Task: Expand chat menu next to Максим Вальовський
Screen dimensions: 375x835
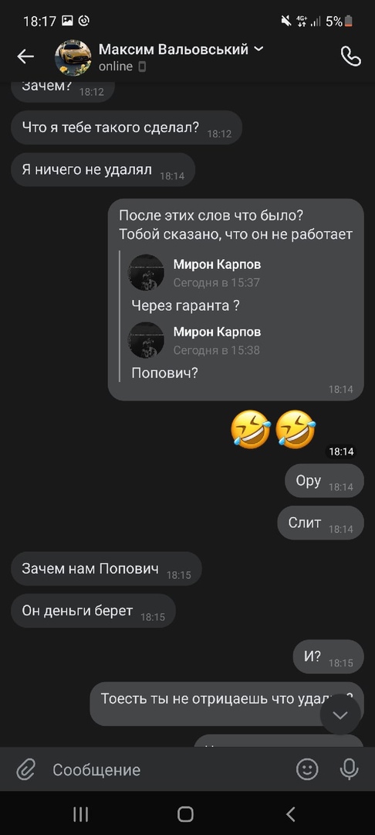Action: point(258,49)
